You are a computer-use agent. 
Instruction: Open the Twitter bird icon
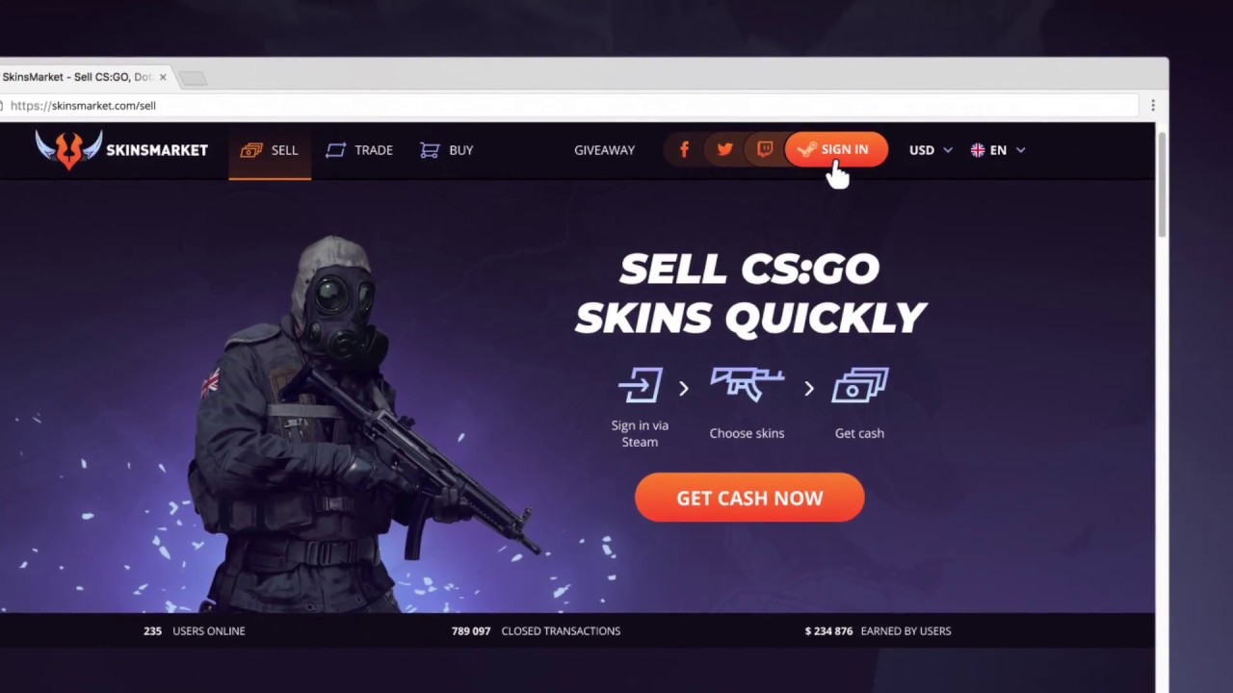(724, 149)
